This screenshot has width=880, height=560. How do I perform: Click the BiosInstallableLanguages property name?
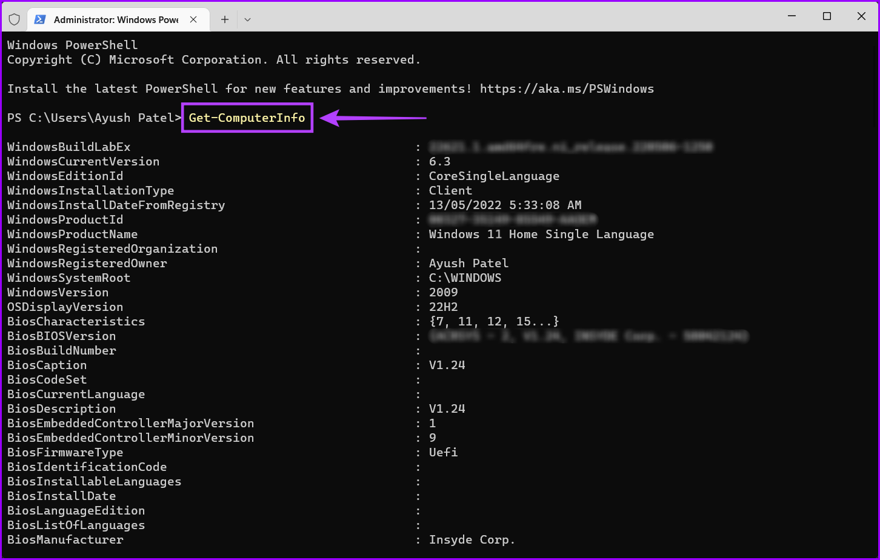pyautogui.click(x=95, y=481)
